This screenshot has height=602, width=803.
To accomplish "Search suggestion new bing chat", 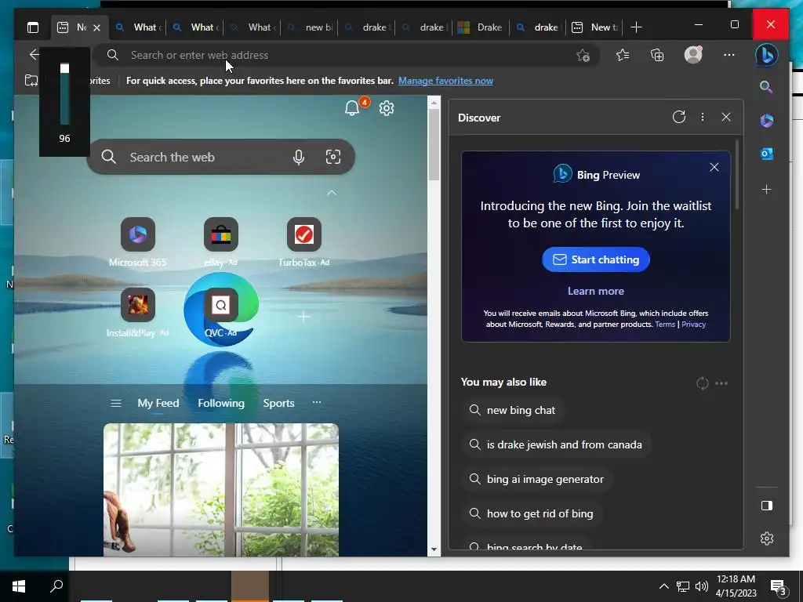I will (513, 411).
